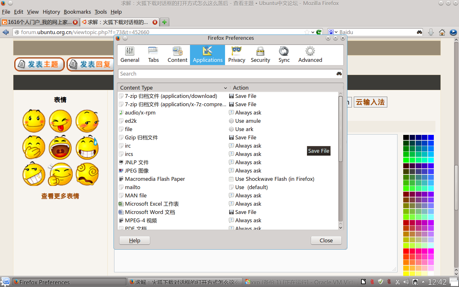Open the Linux Mint start menu icon

pos(6,282)
